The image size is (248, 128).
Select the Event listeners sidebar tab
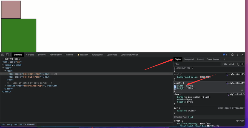(x=214, y=59)
